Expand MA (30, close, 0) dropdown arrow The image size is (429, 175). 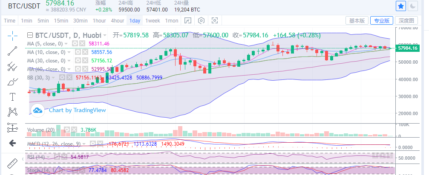[69, 61]
